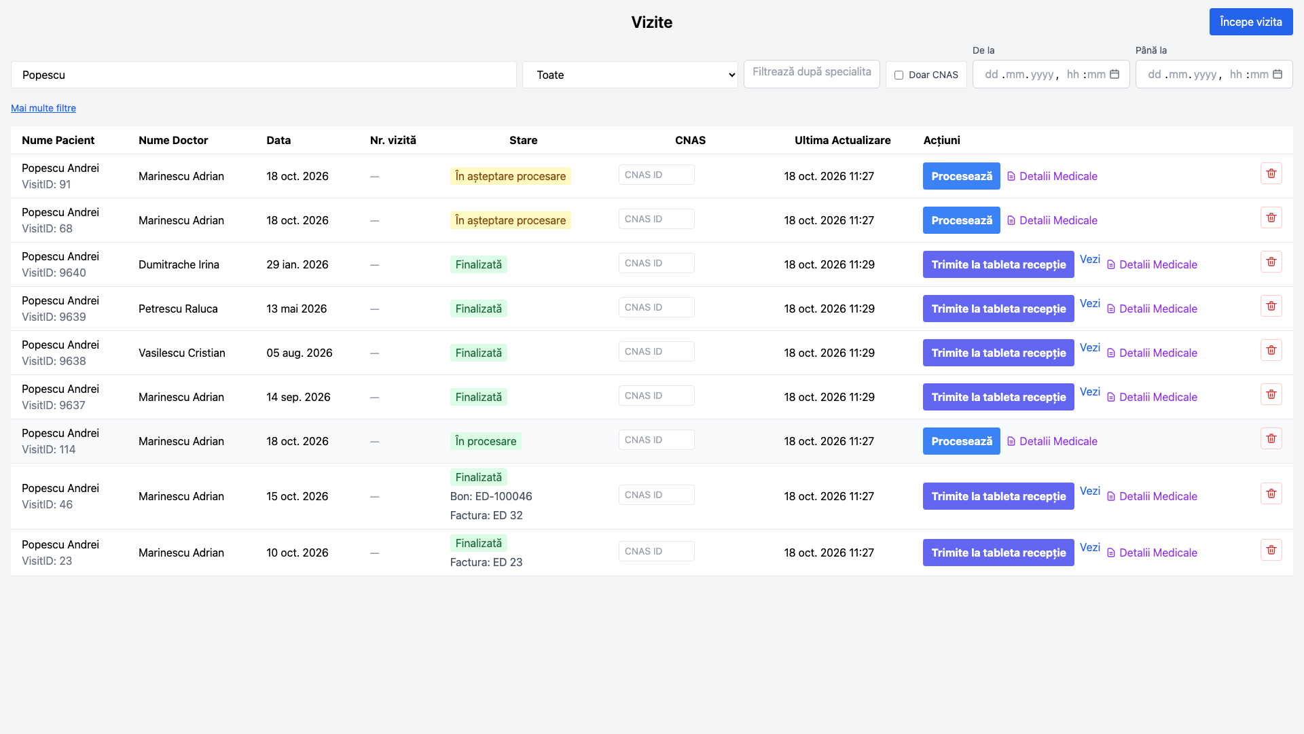Open Detalii Medicale for VisitID 91
Screen dimensions: 1304x734
click(x=1052, y=176)
